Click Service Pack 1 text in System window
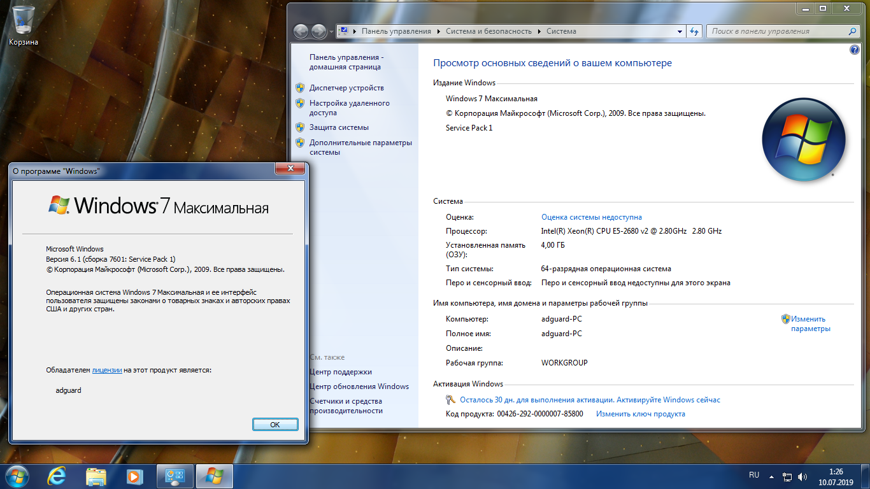Viewport: 870px width, 489px height. point(469,128)
